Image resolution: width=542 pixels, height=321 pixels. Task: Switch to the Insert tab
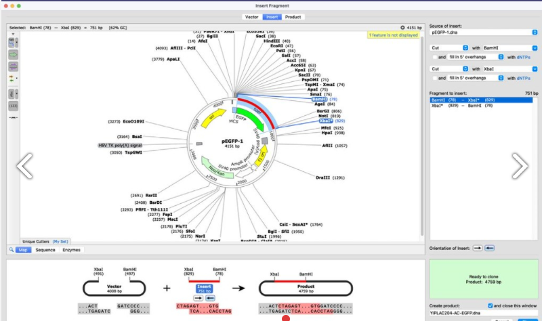[272, 17]
